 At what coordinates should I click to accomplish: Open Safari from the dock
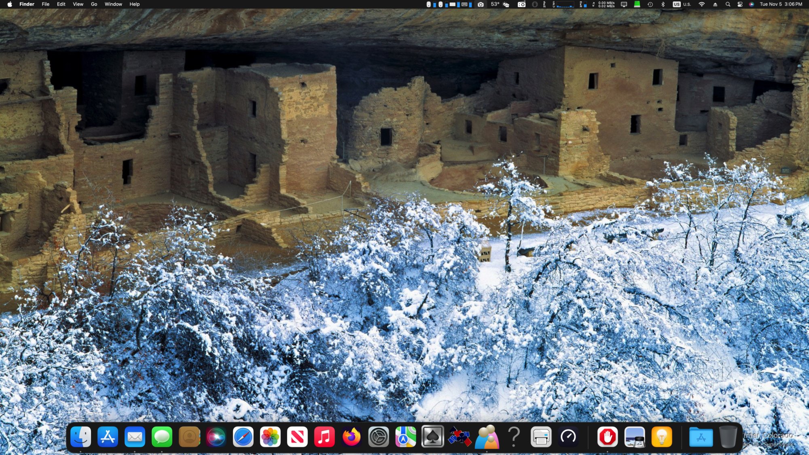tap(243, 437)
